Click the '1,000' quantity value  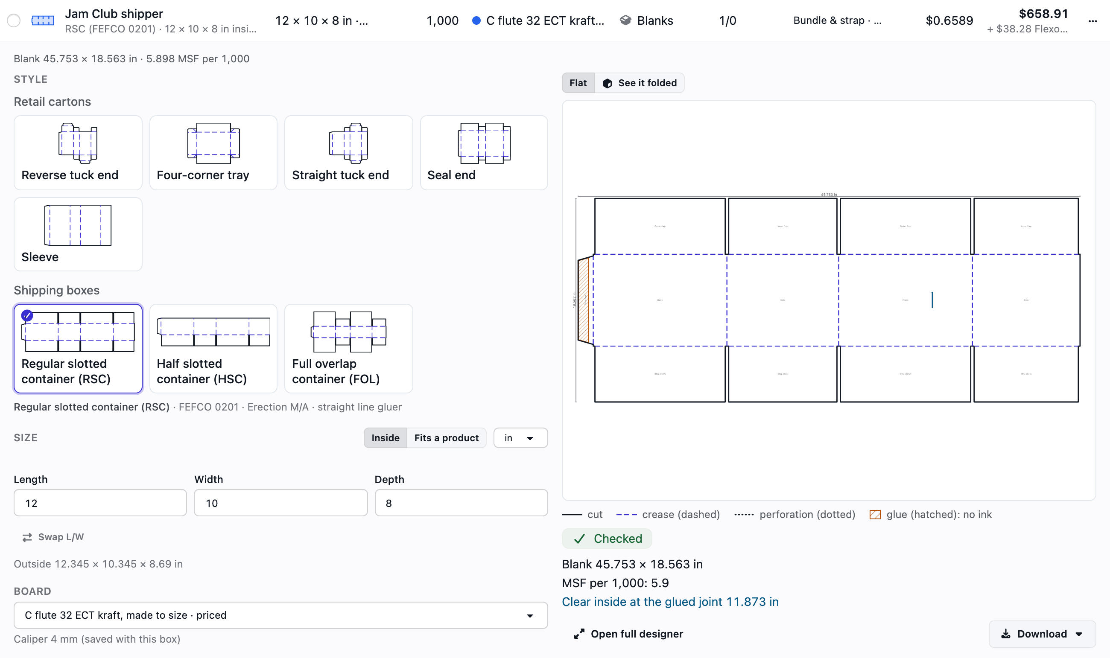pyautogui.click(x=442, y=20)
